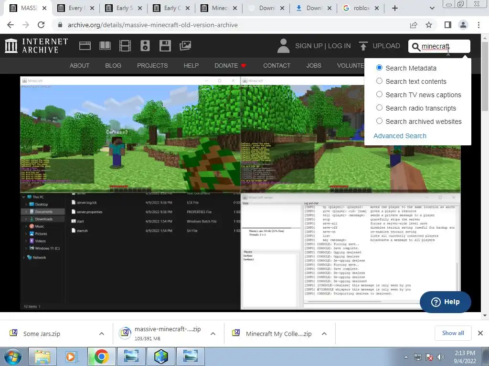Open the Software floppy disk icon
The width and height of the screenshot is (489, 366).
click(x=165, y=46)
